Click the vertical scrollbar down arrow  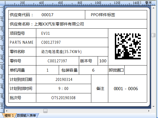click(x=154, y=107)
